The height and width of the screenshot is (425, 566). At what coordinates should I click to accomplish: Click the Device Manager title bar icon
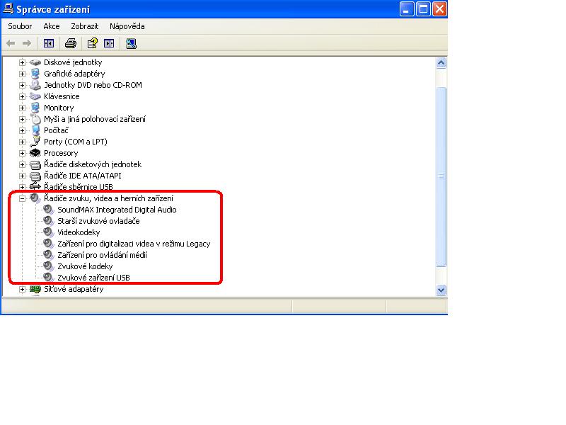tap(8, 8)
